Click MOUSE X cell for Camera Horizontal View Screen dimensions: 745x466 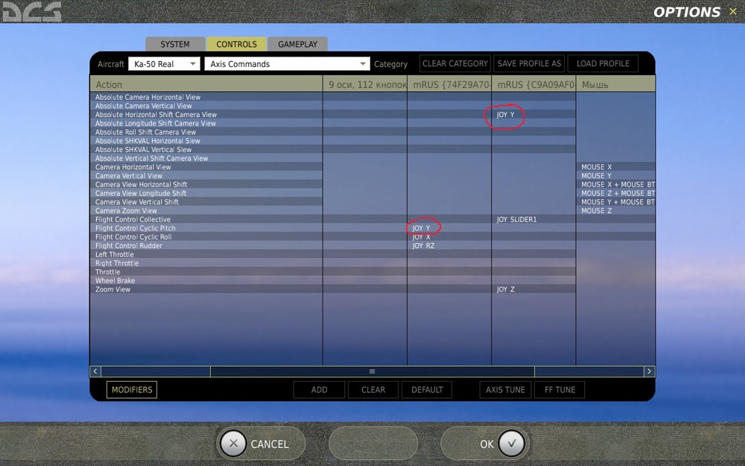tap(616, 167)
